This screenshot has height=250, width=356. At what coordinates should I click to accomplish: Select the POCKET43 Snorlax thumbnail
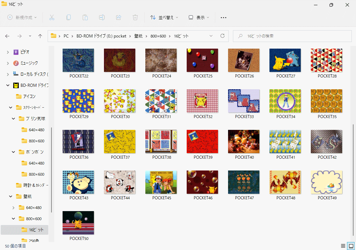pyautogui.click(x=78, y=182)
